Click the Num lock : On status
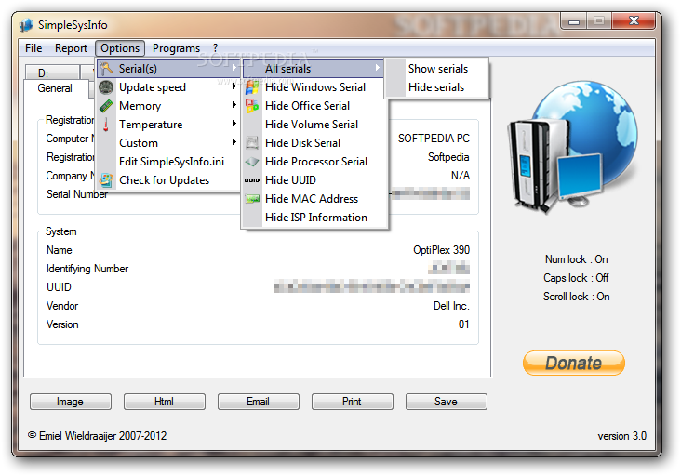The height and width of the screenshot is (476, 681). pyautogui.click(x=576, y=259)
